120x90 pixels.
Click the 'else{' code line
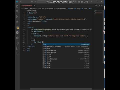pos(33,40)
